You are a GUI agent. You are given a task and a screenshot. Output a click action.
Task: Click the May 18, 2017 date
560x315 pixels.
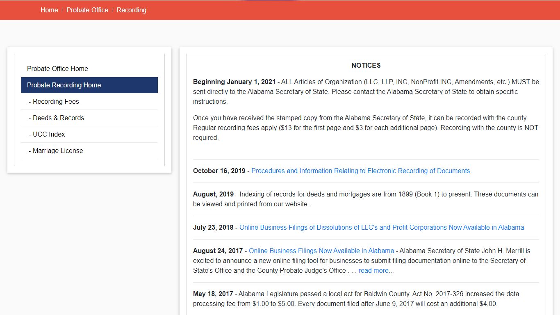click(213, 294)
